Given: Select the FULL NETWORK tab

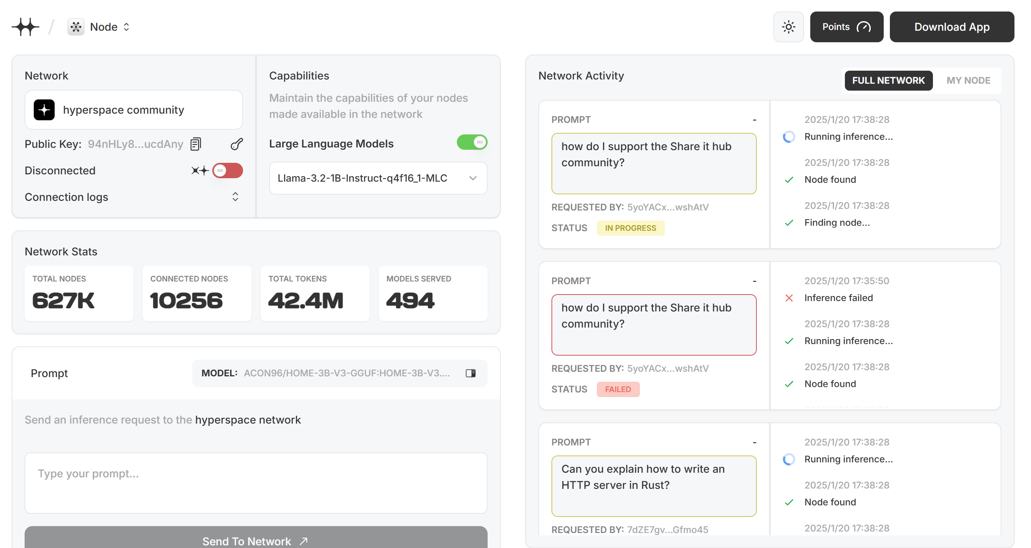Looking at the screenshot, I should pyautogui.click(x=888, y=80).
